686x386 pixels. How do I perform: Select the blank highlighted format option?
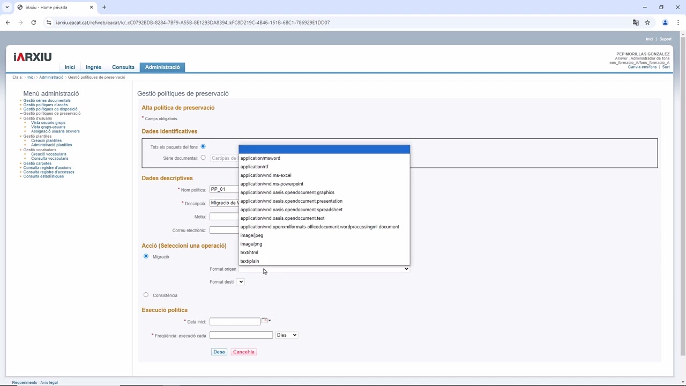(324, 150)
